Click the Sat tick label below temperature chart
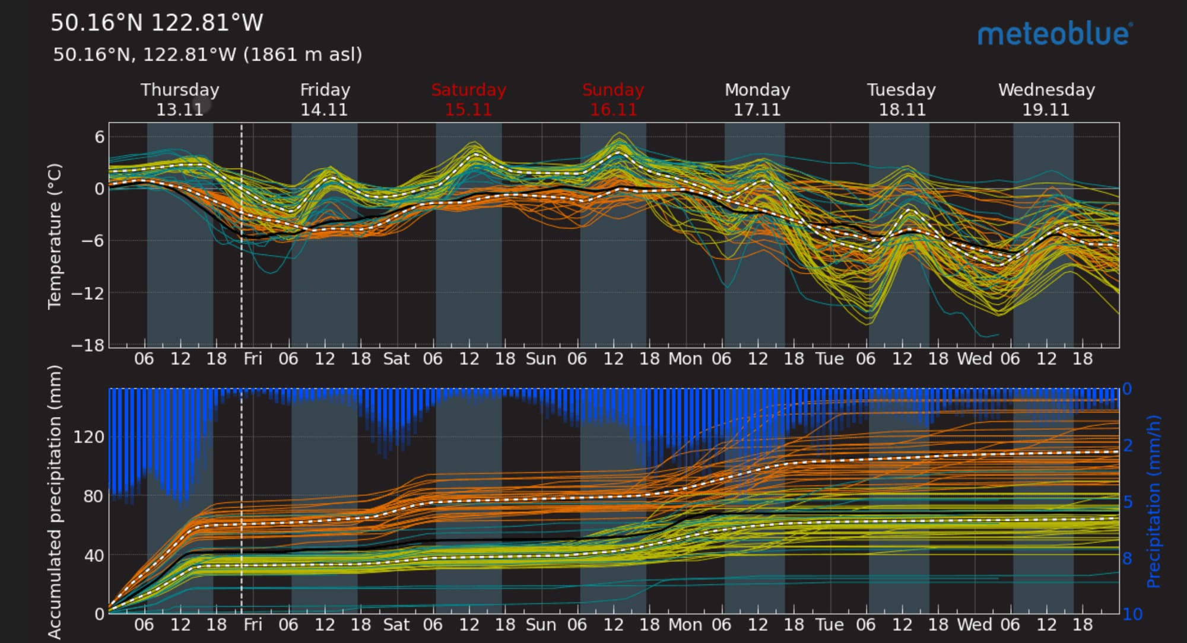The height and width of the screenshot is (643, 1187). click(396, 359)
